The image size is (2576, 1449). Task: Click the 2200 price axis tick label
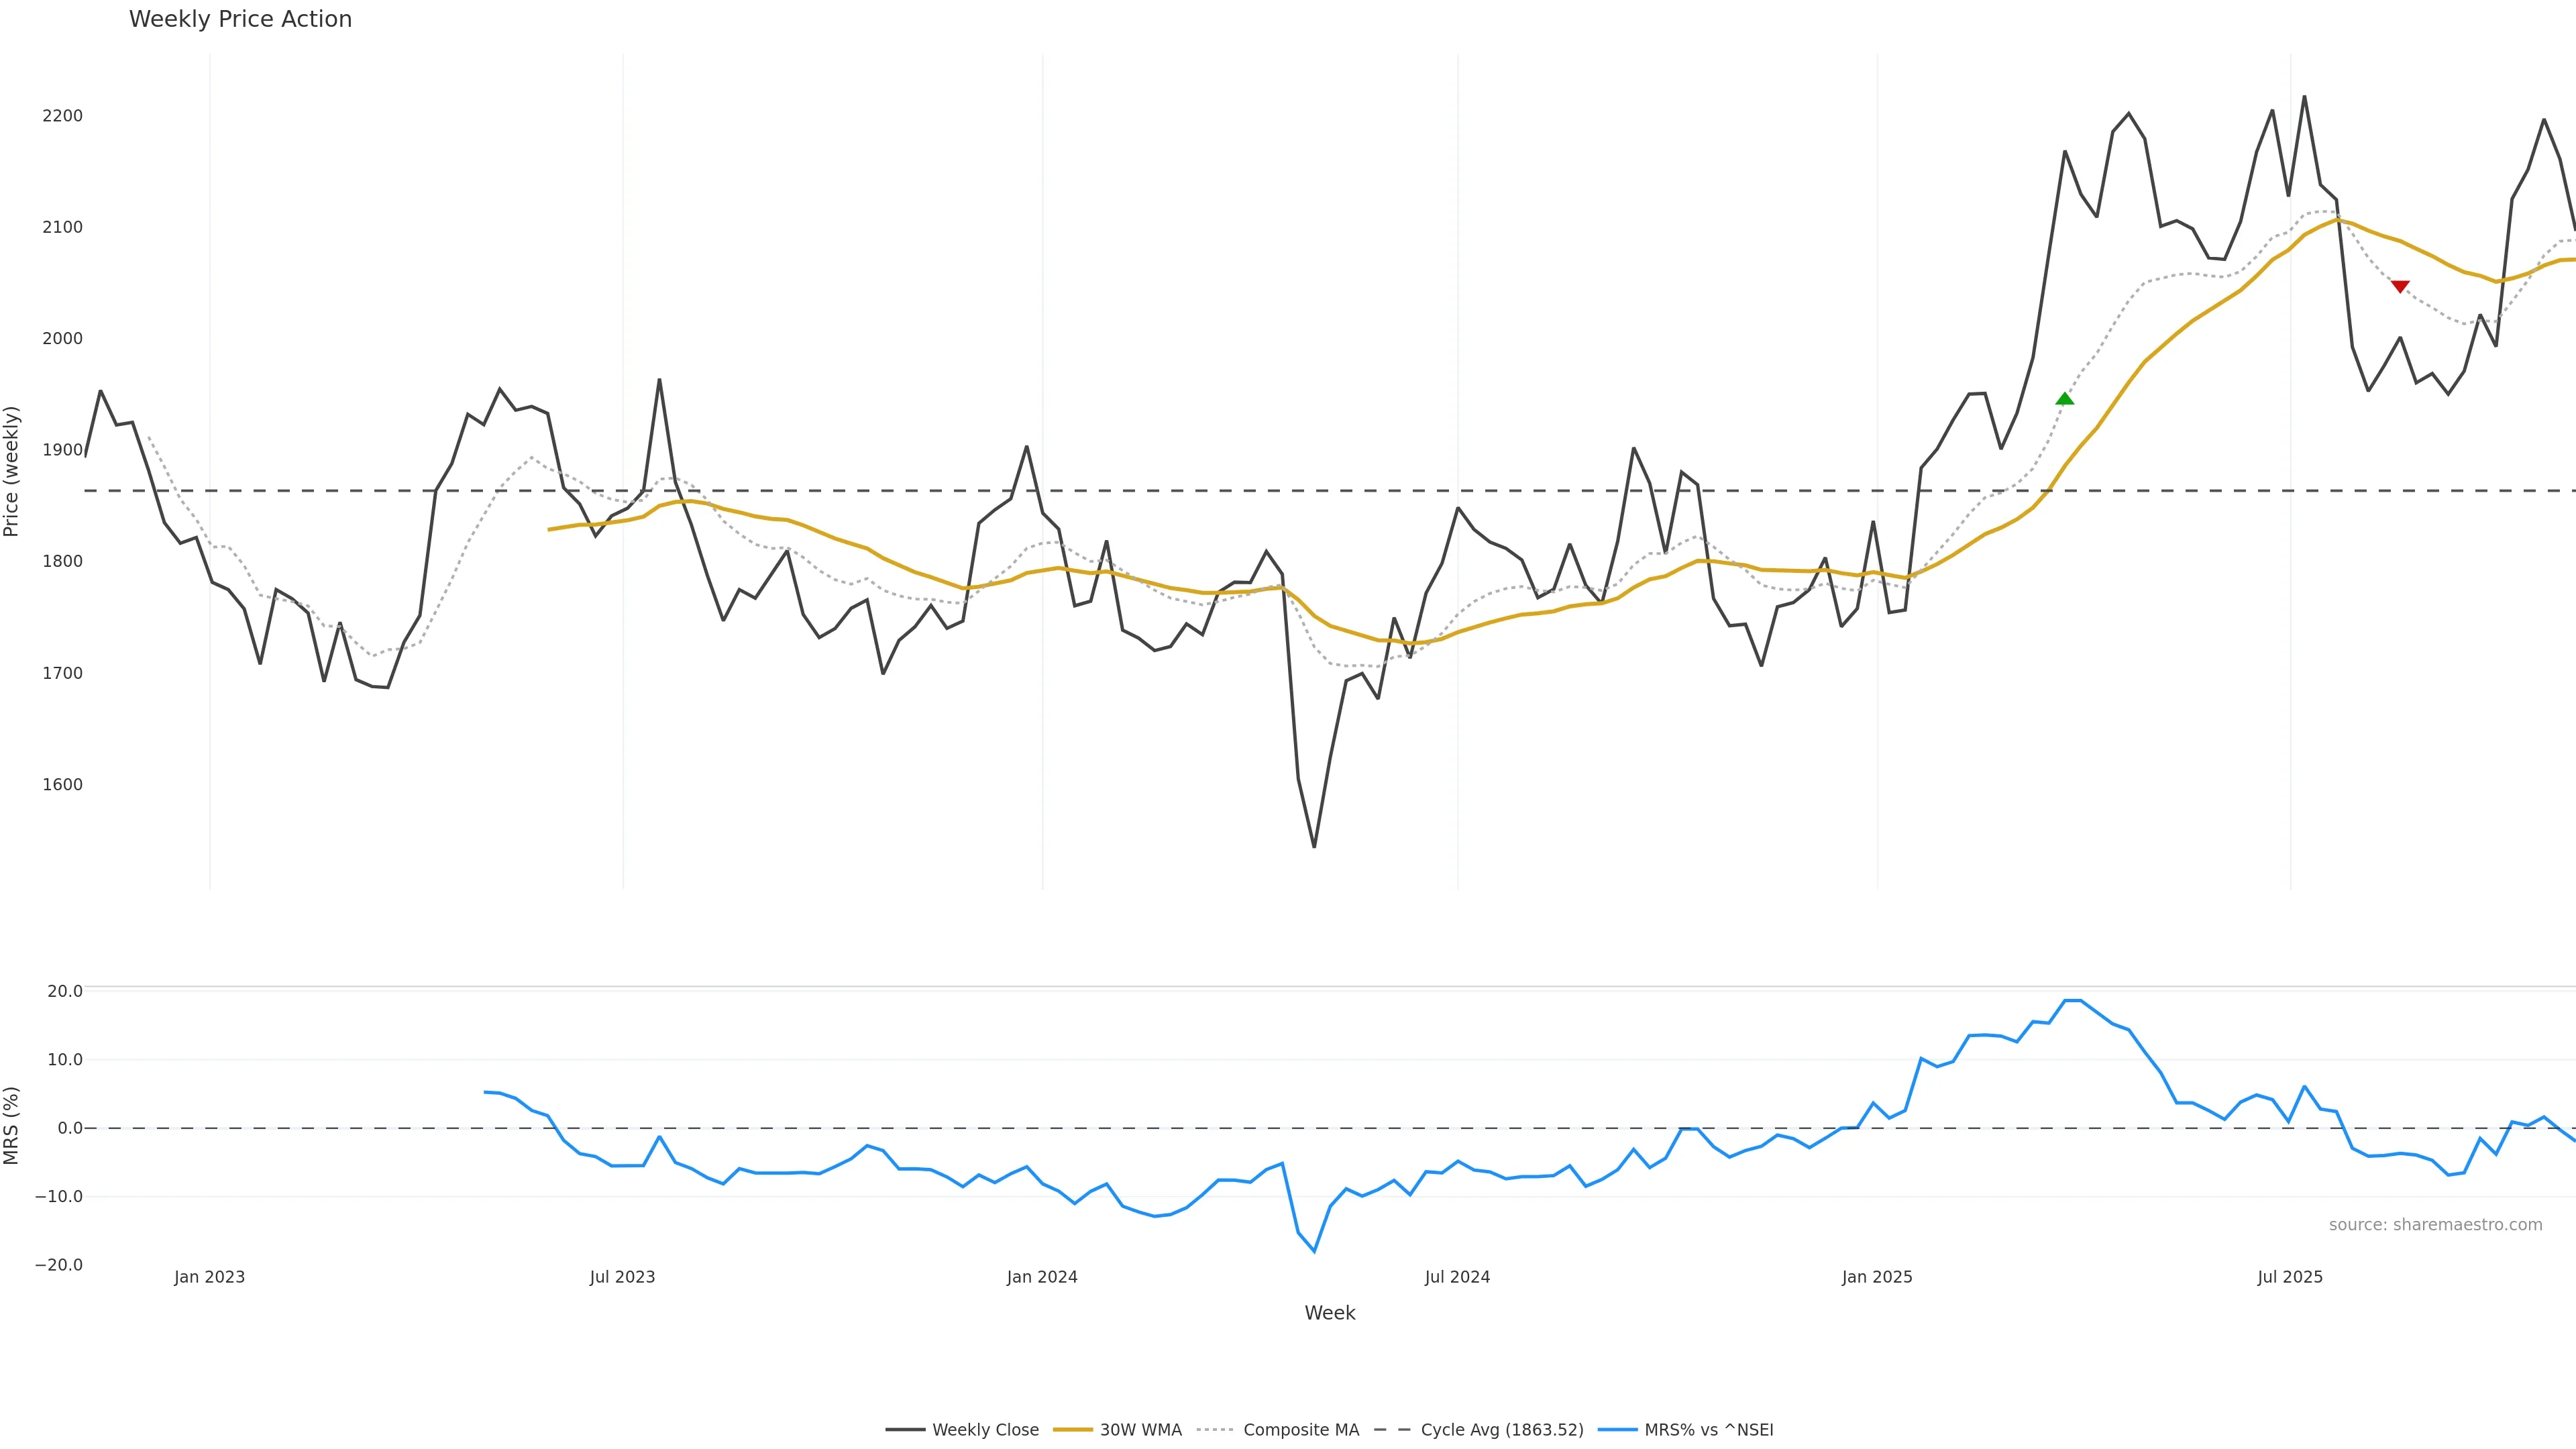point(62,116)
